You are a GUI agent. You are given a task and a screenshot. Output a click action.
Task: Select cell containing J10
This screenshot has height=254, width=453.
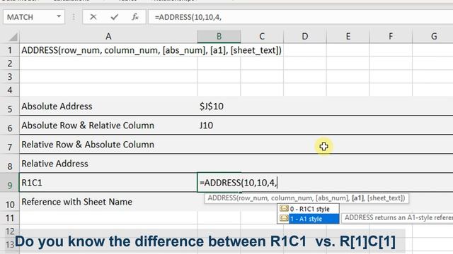coord(219,125)
